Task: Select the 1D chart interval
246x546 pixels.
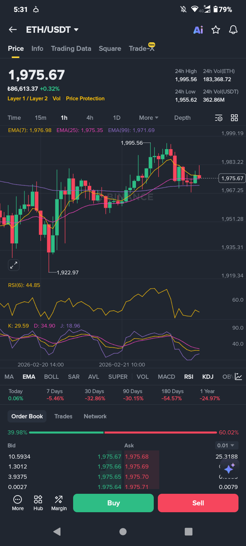Action: [x=117, y=118]
